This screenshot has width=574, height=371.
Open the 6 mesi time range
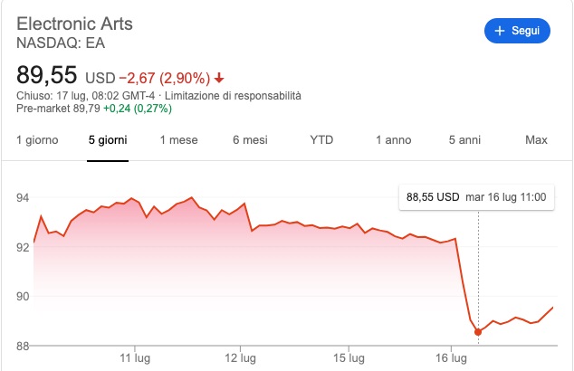coord(250,140)
